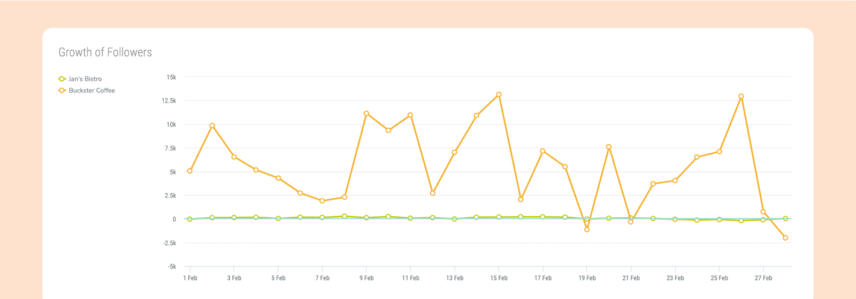Select Buckster Coffee's 12 Feb dip point
Image resolution: width=856 pixels, height=299 pixels.
(433, 193)
